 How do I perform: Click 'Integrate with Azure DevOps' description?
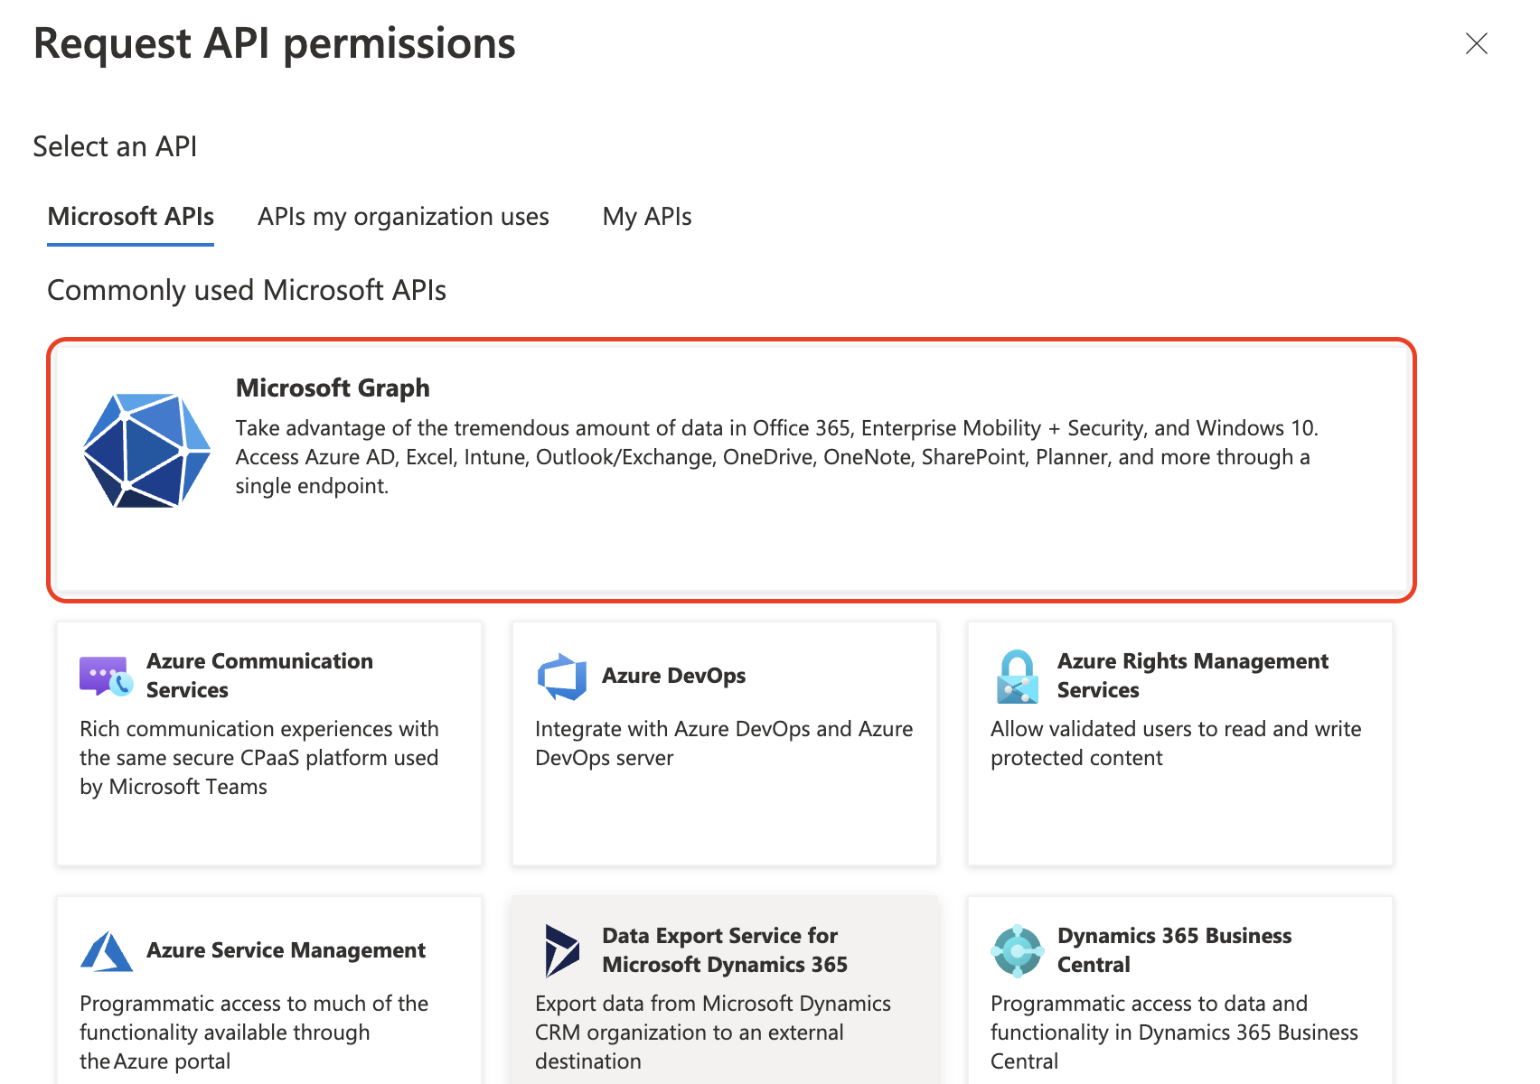(724, 743)
